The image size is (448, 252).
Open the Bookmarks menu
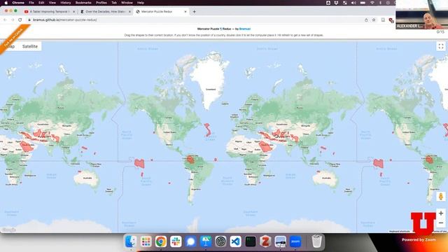click(x=83, y=3)
